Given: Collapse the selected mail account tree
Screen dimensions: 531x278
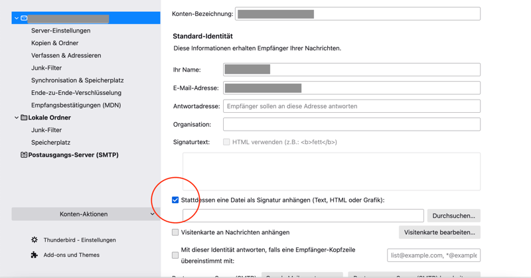Looking at the screenshot, I should coord(16,18).
